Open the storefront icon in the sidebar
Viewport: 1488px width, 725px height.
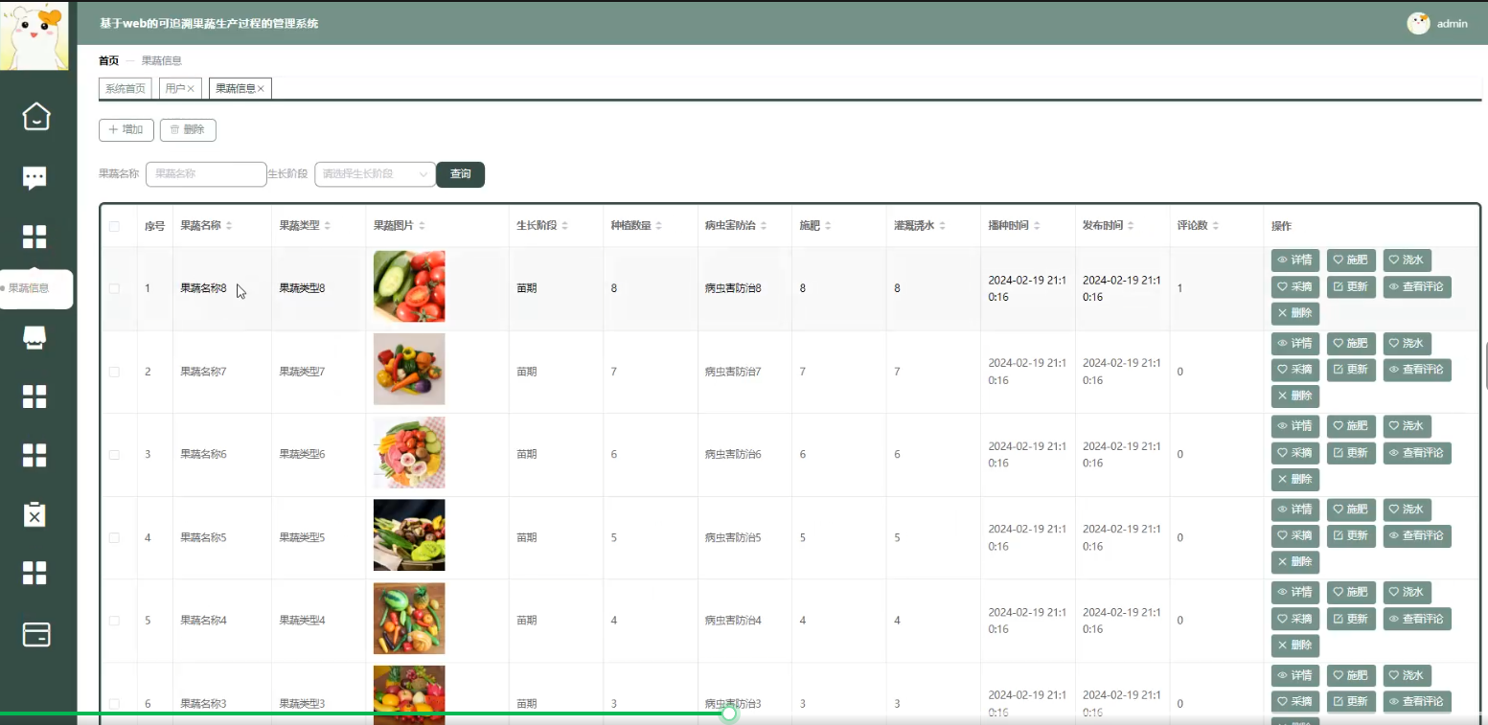[x=35, y=337]
